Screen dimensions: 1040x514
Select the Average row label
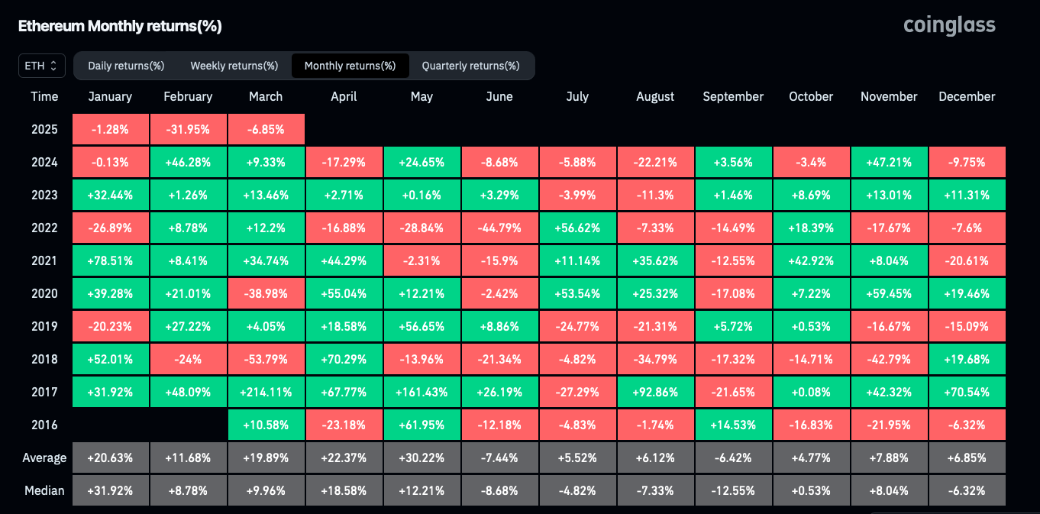(x=44, y=458)
